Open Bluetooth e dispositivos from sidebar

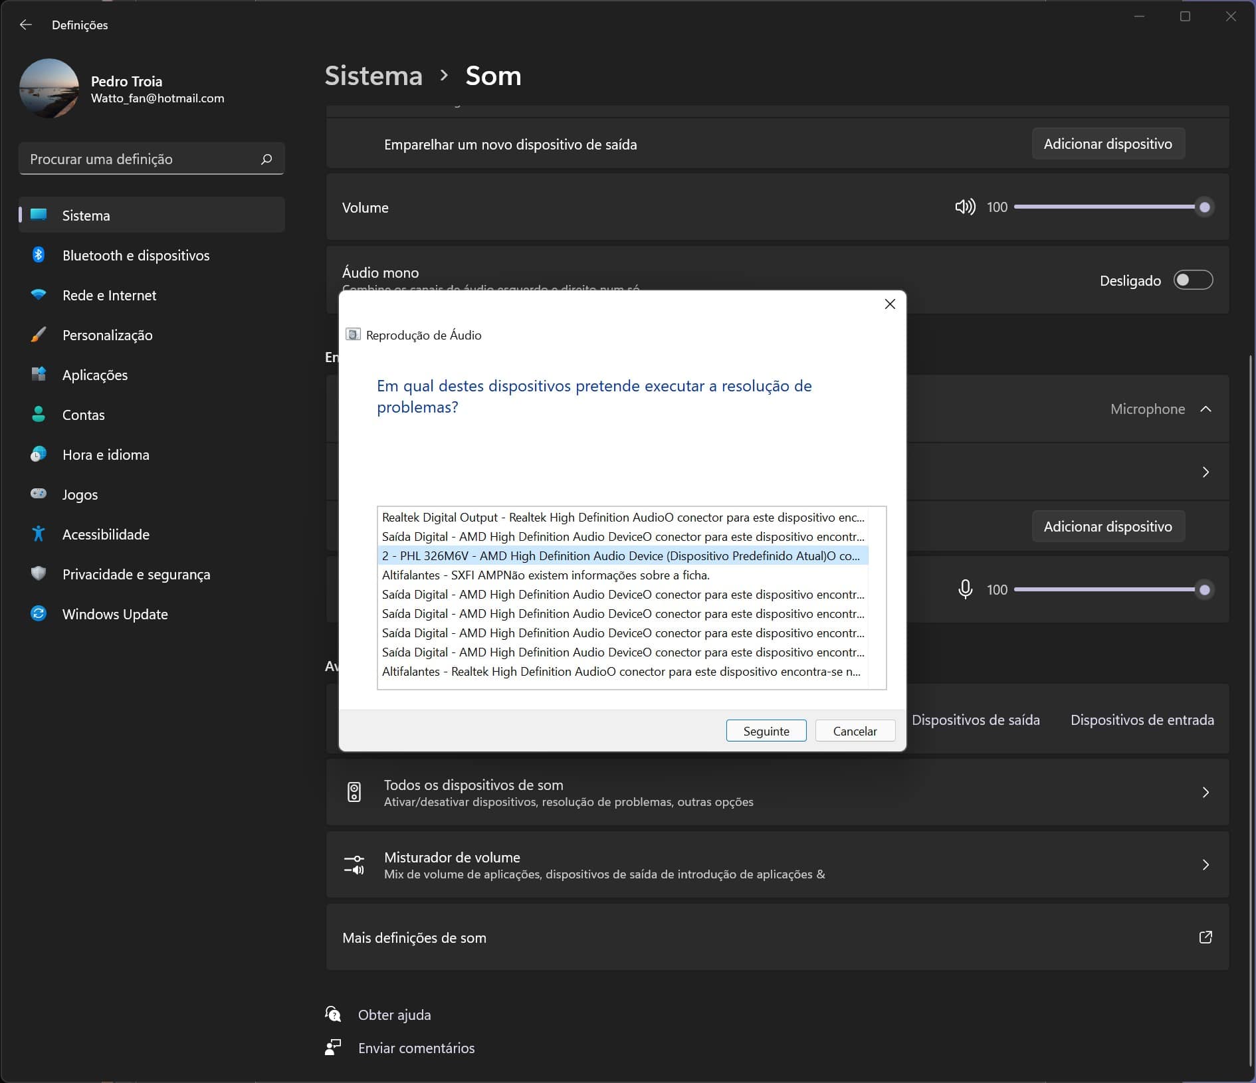136,256
